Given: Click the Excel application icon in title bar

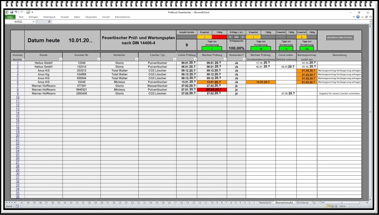Looking at the screenshot, I should (x=7, y=12).
